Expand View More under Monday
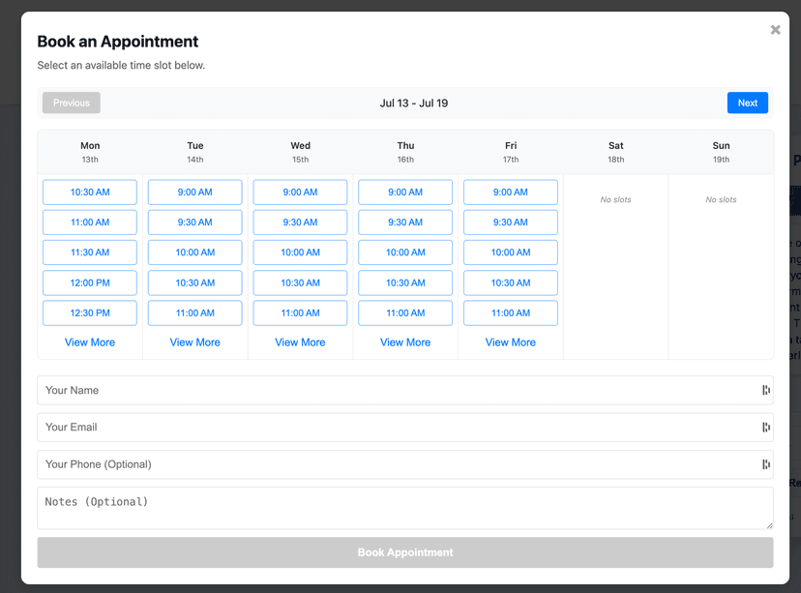 coord(90,342)
